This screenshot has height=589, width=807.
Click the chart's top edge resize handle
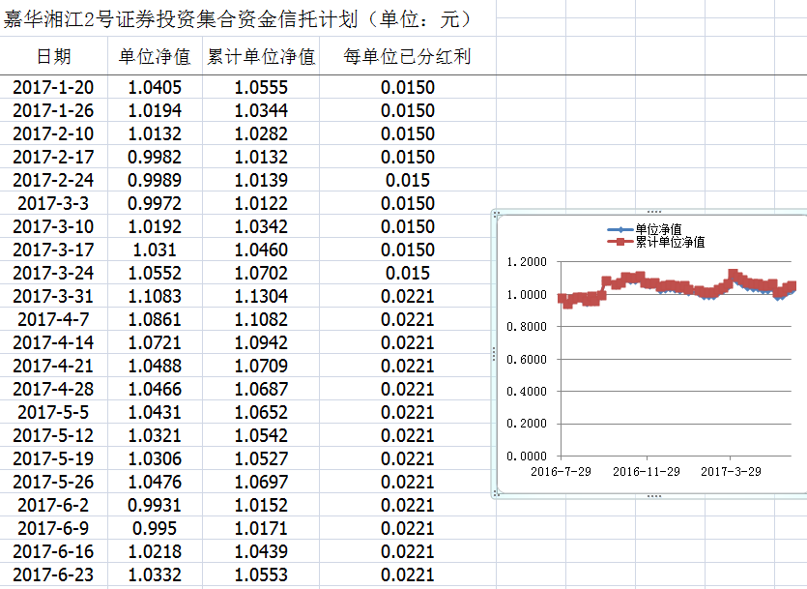click(653, 212)
